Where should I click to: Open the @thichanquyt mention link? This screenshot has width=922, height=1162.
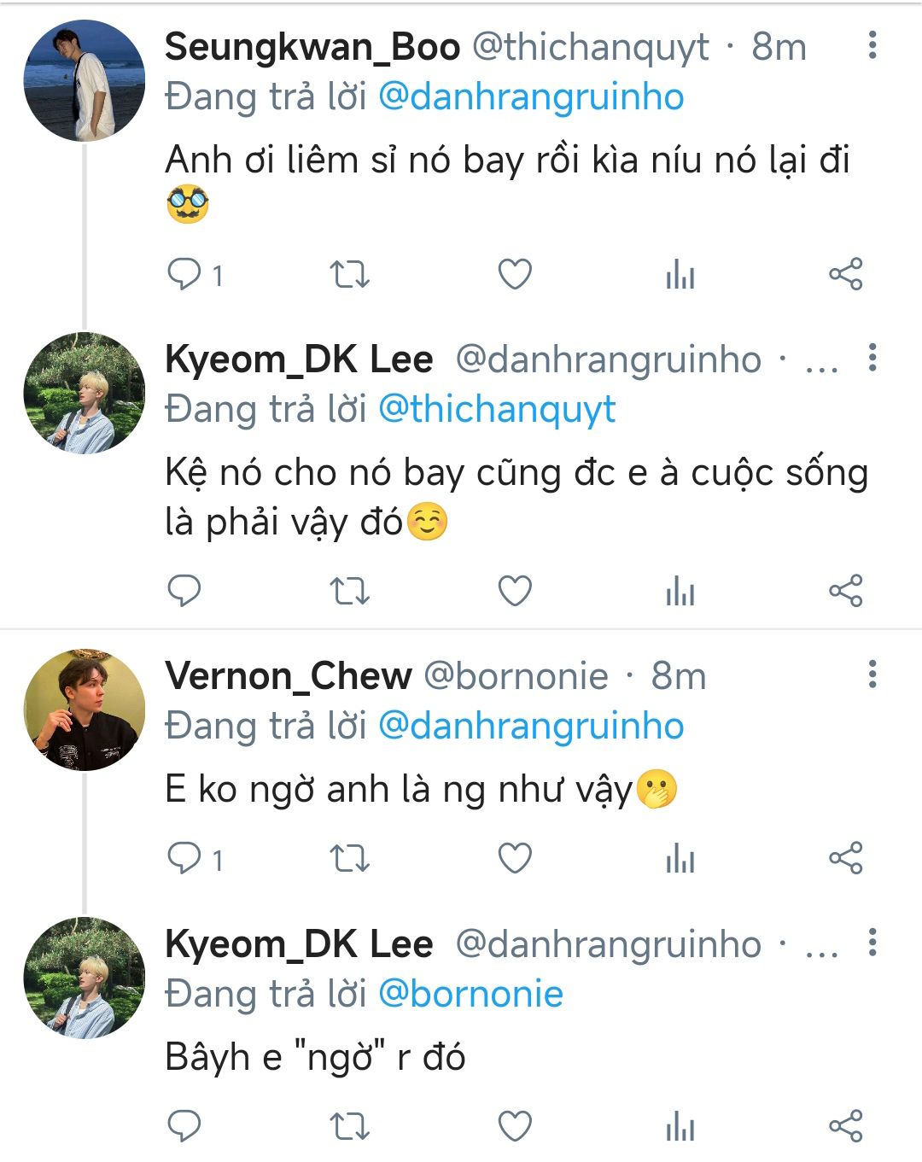click(x=496, y=410)
